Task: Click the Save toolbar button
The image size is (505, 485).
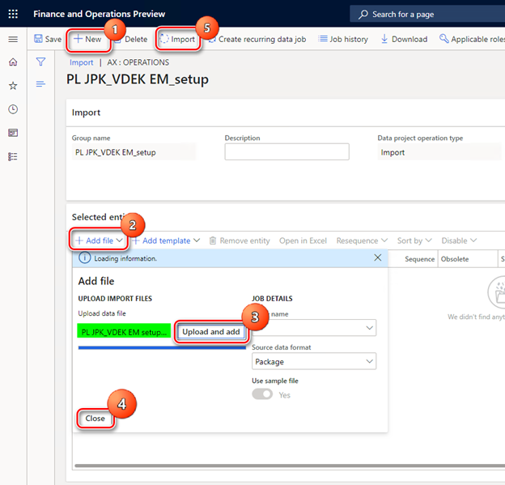Action: coord(48,39)
